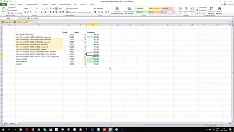
Task: Decrease font size with the smaller A
Action: 46,9
